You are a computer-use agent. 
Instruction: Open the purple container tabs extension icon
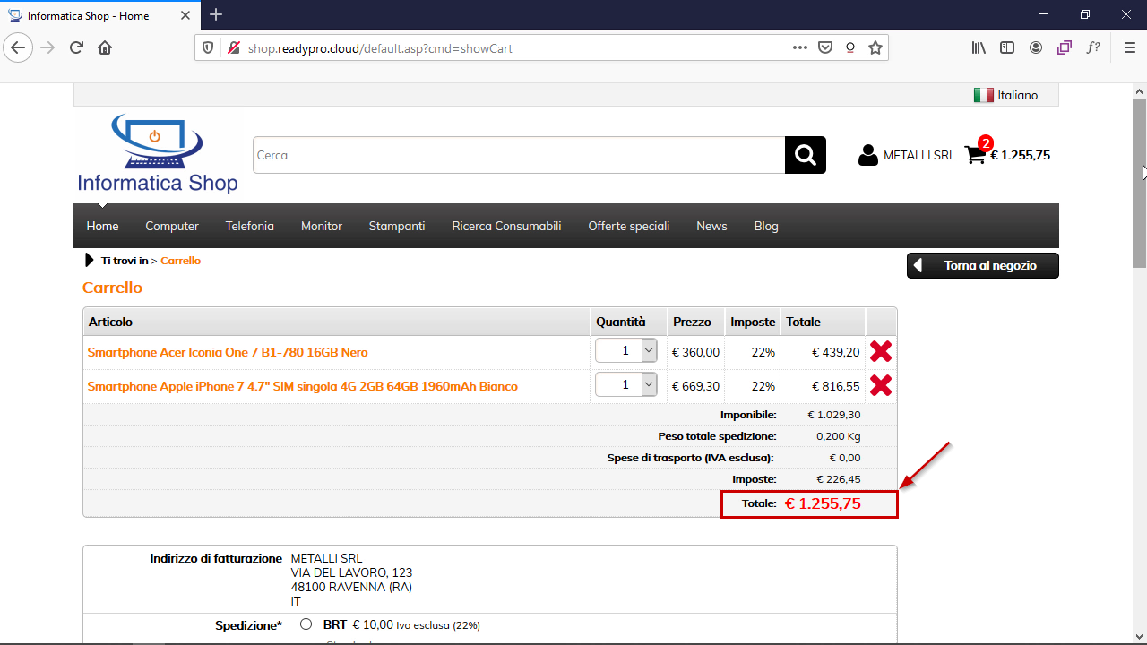click(1065, 47)
